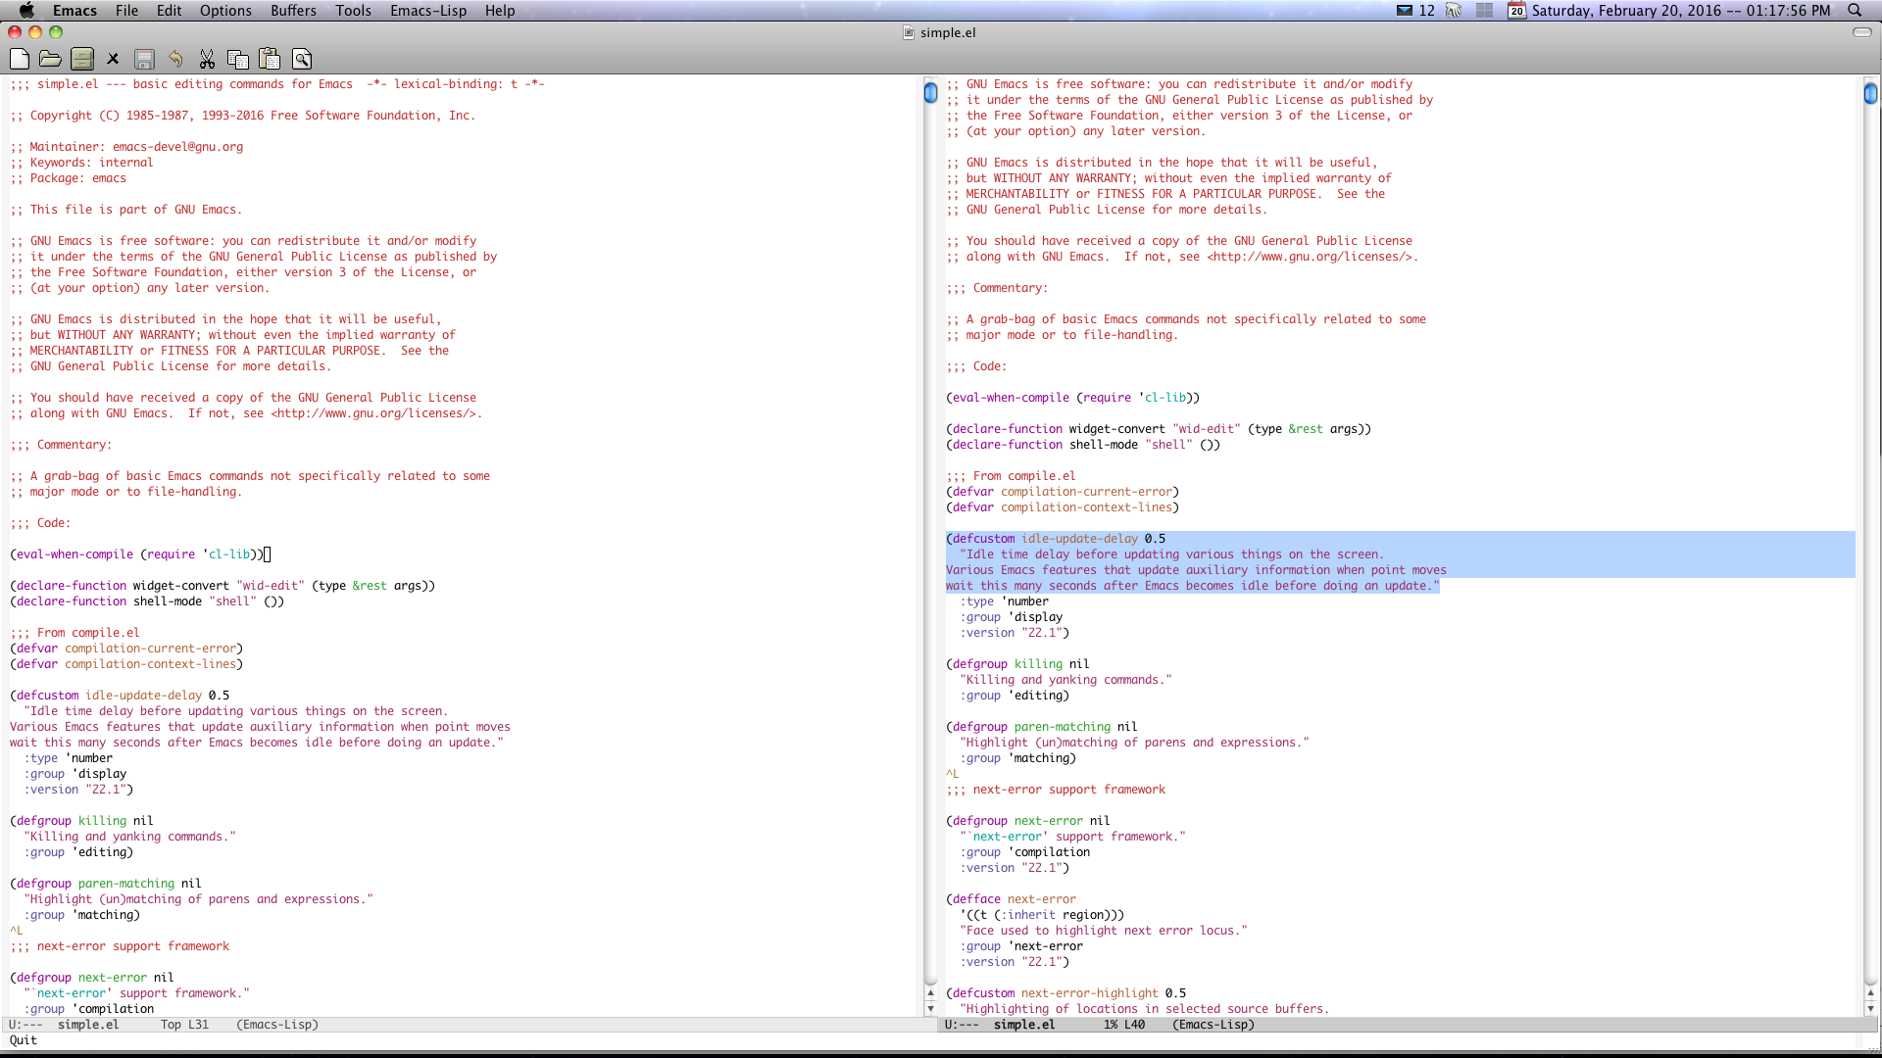Click right pane scroll up arrow
This screenshot has width=1882, height=1058.
click(x=1870, y=992)
